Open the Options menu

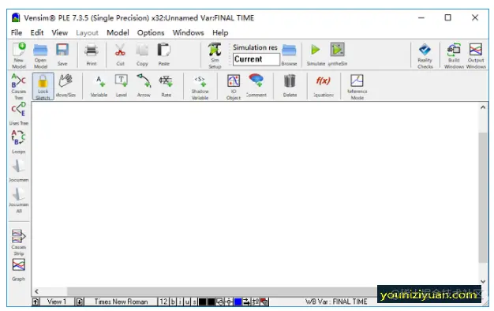click(x=151, y=33)
